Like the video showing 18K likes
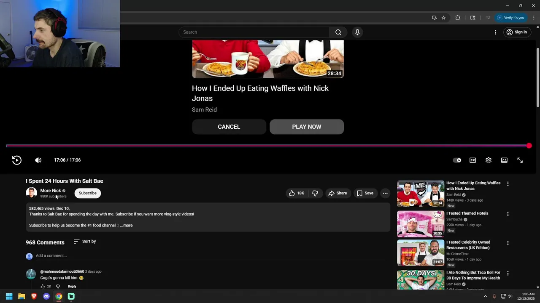 coord(296,193)
